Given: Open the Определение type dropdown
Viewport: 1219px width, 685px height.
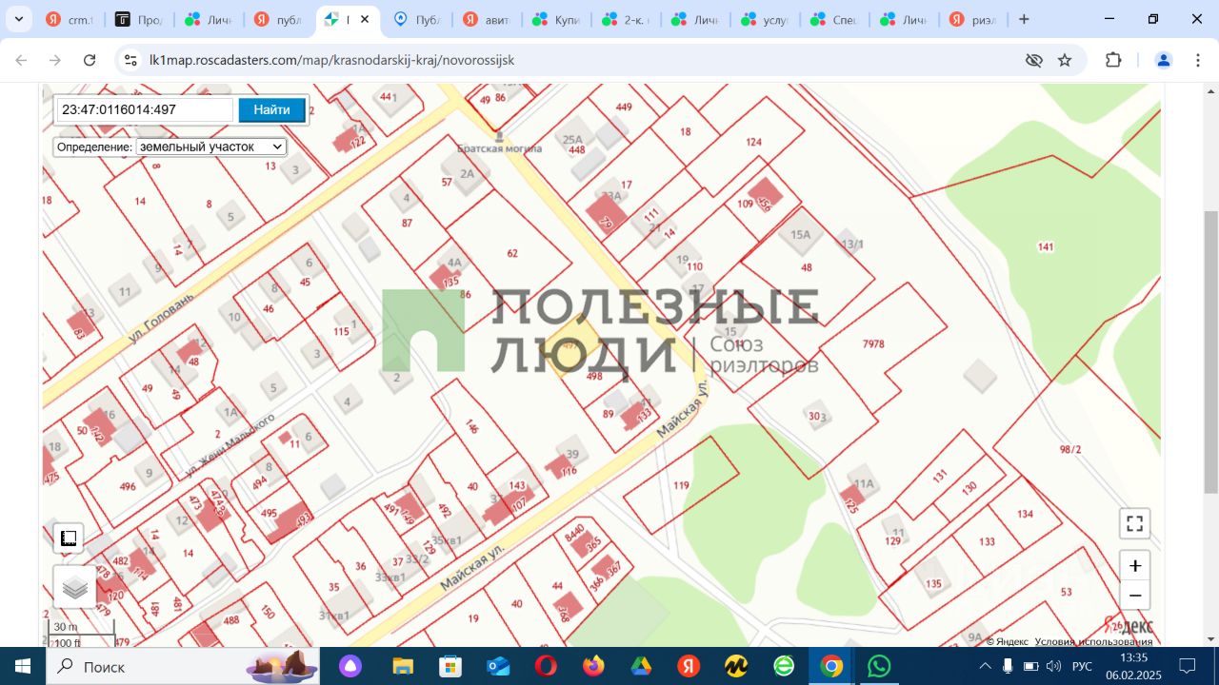Looking at the screenshot, I should [211, 147].
